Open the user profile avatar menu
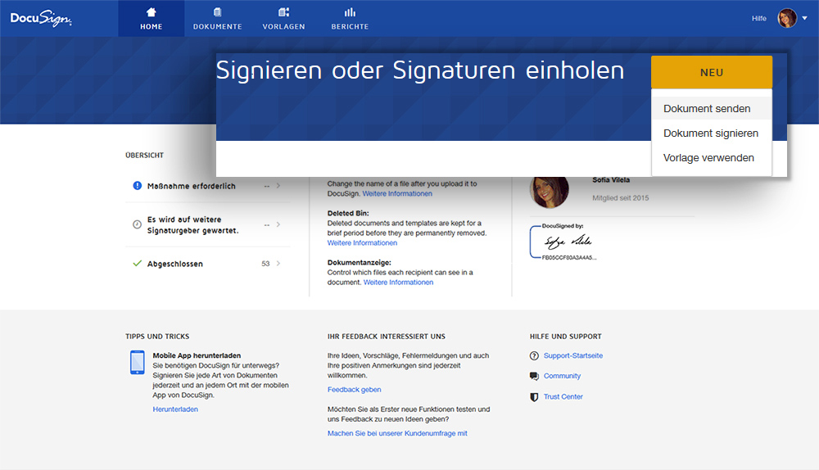This screenshot has width=819, height=470. (x=788, y=18)
